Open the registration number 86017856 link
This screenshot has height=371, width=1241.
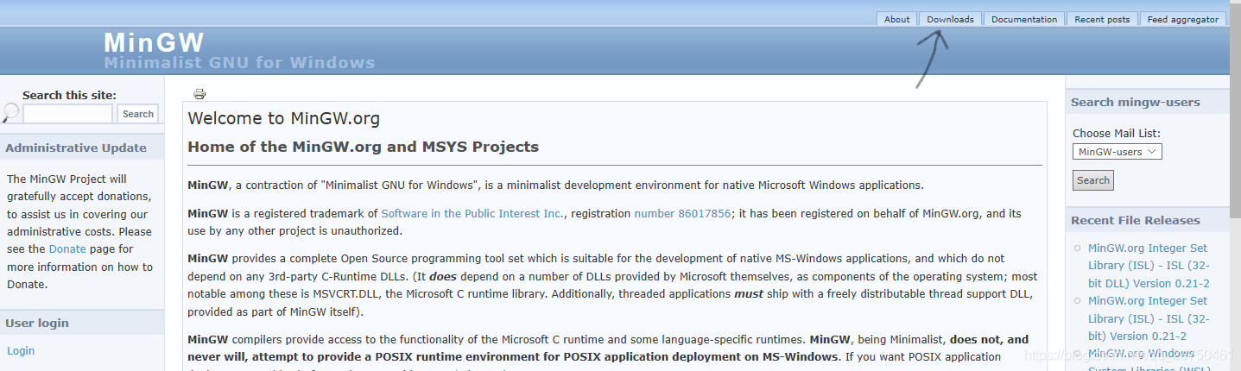click(682, 213)
